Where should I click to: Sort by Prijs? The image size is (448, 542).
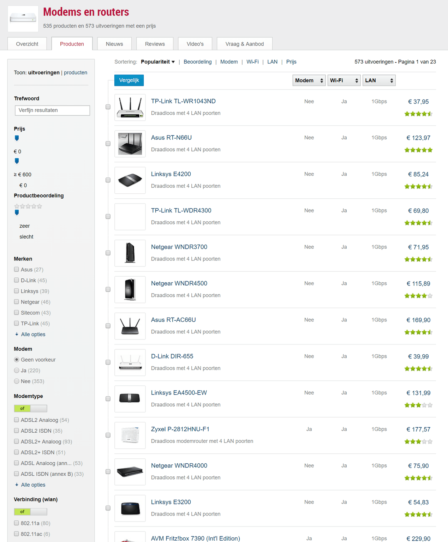click(291, 62)
